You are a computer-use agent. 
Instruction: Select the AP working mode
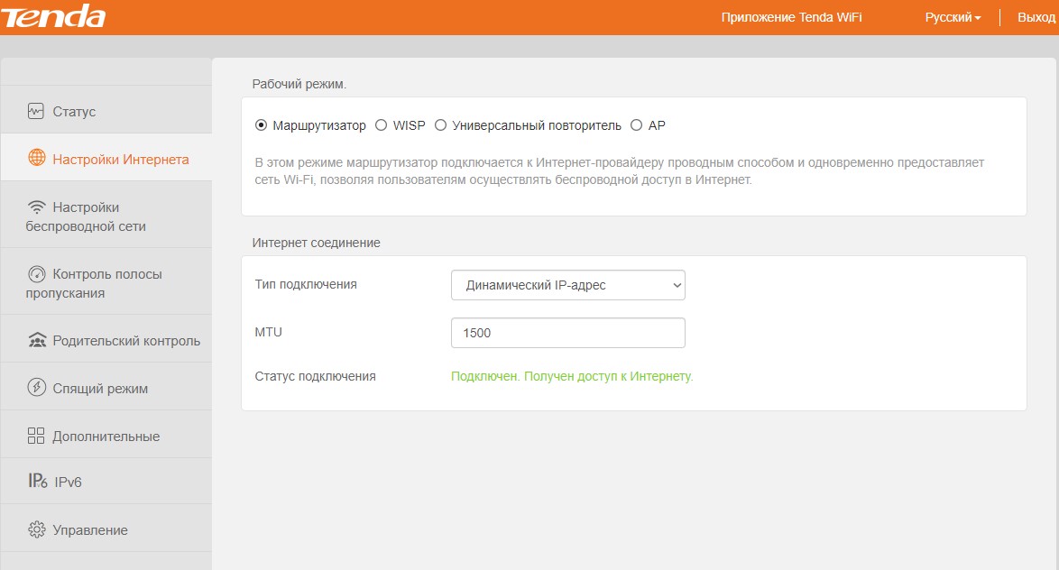point(636,125)
